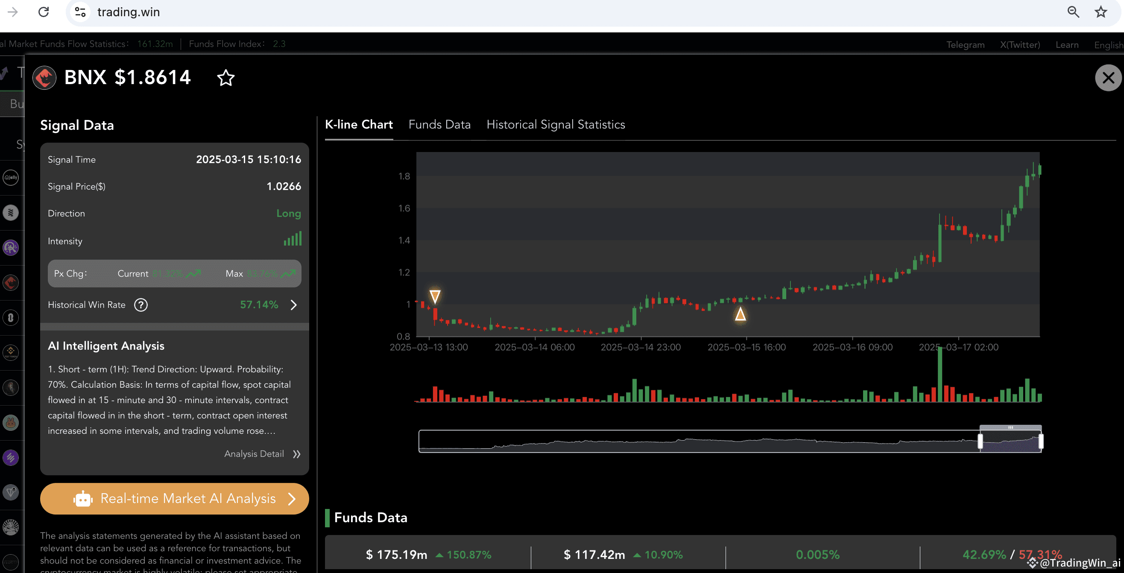Screen dimensions: 1124x573
Task: Click the range slider top grip handle
Action: [x=1010, y=428]
